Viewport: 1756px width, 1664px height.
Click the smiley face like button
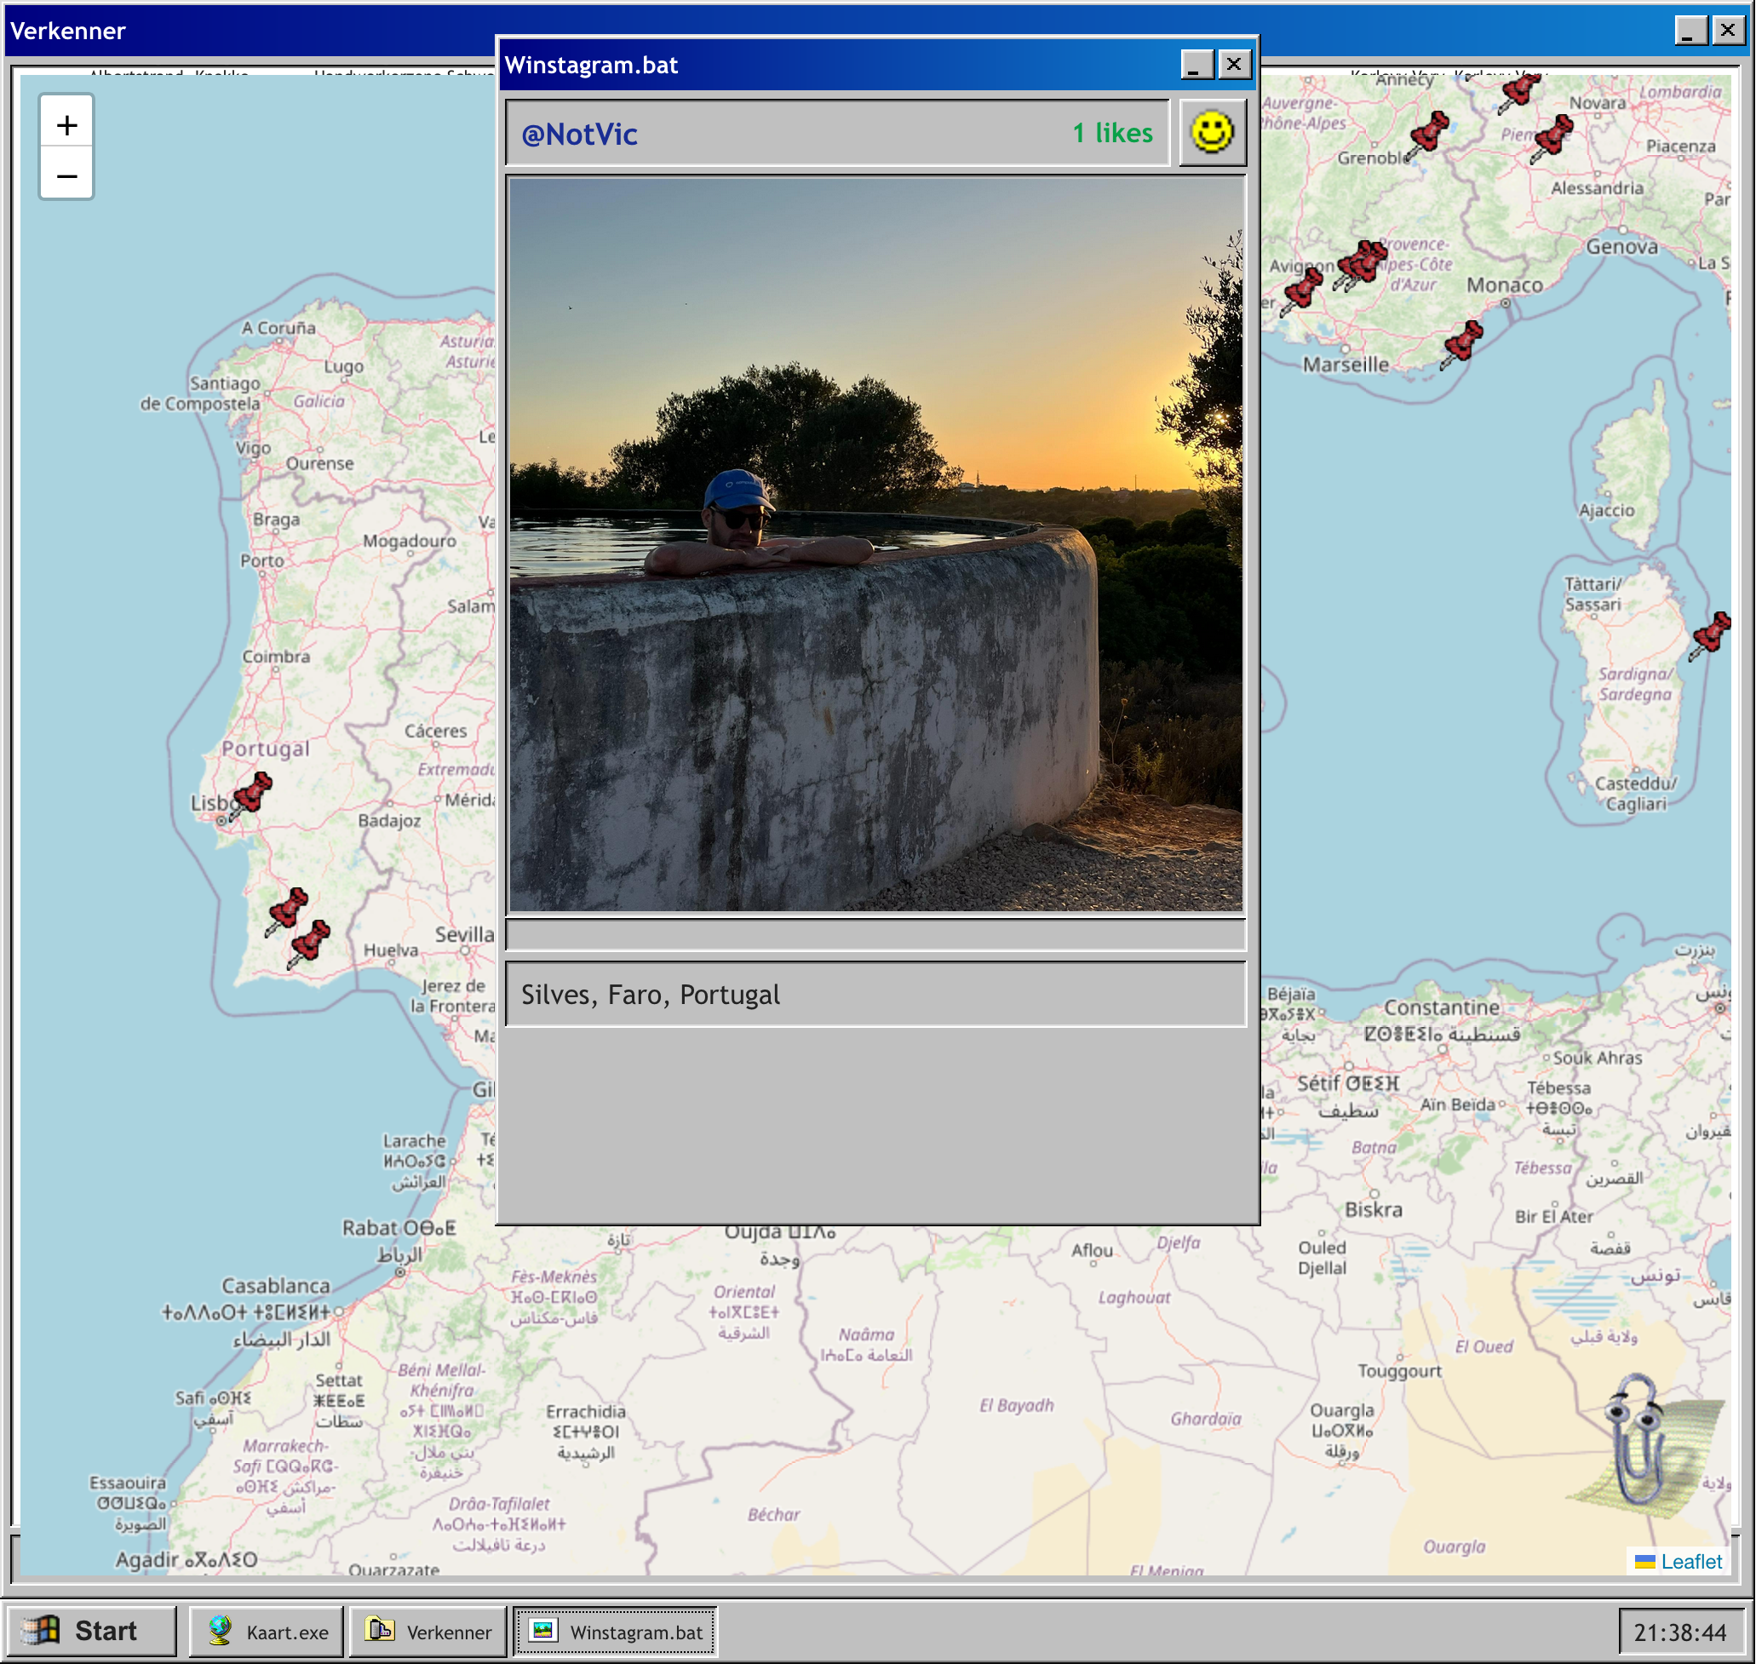1212,133
